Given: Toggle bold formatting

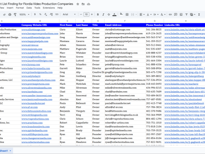Looking at the screenshot, I should pyautogui.click(x=98, y=15).
